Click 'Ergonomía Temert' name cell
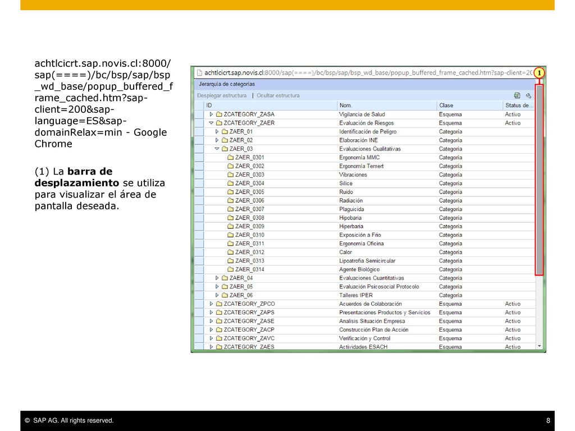 (361, 166)
